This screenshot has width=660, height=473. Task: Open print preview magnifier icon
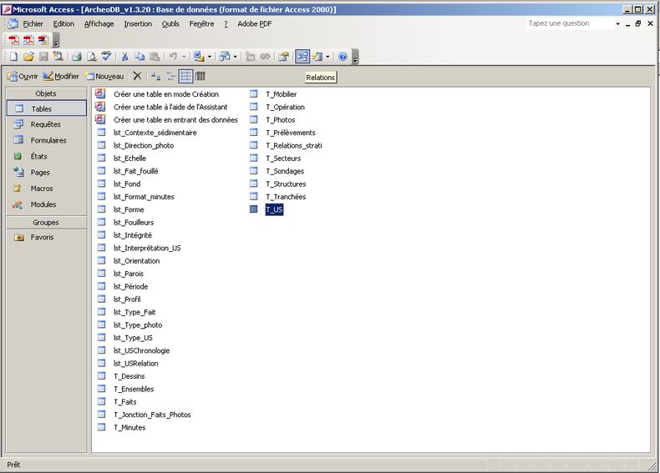pyautogui.click(x=91, y=57)
